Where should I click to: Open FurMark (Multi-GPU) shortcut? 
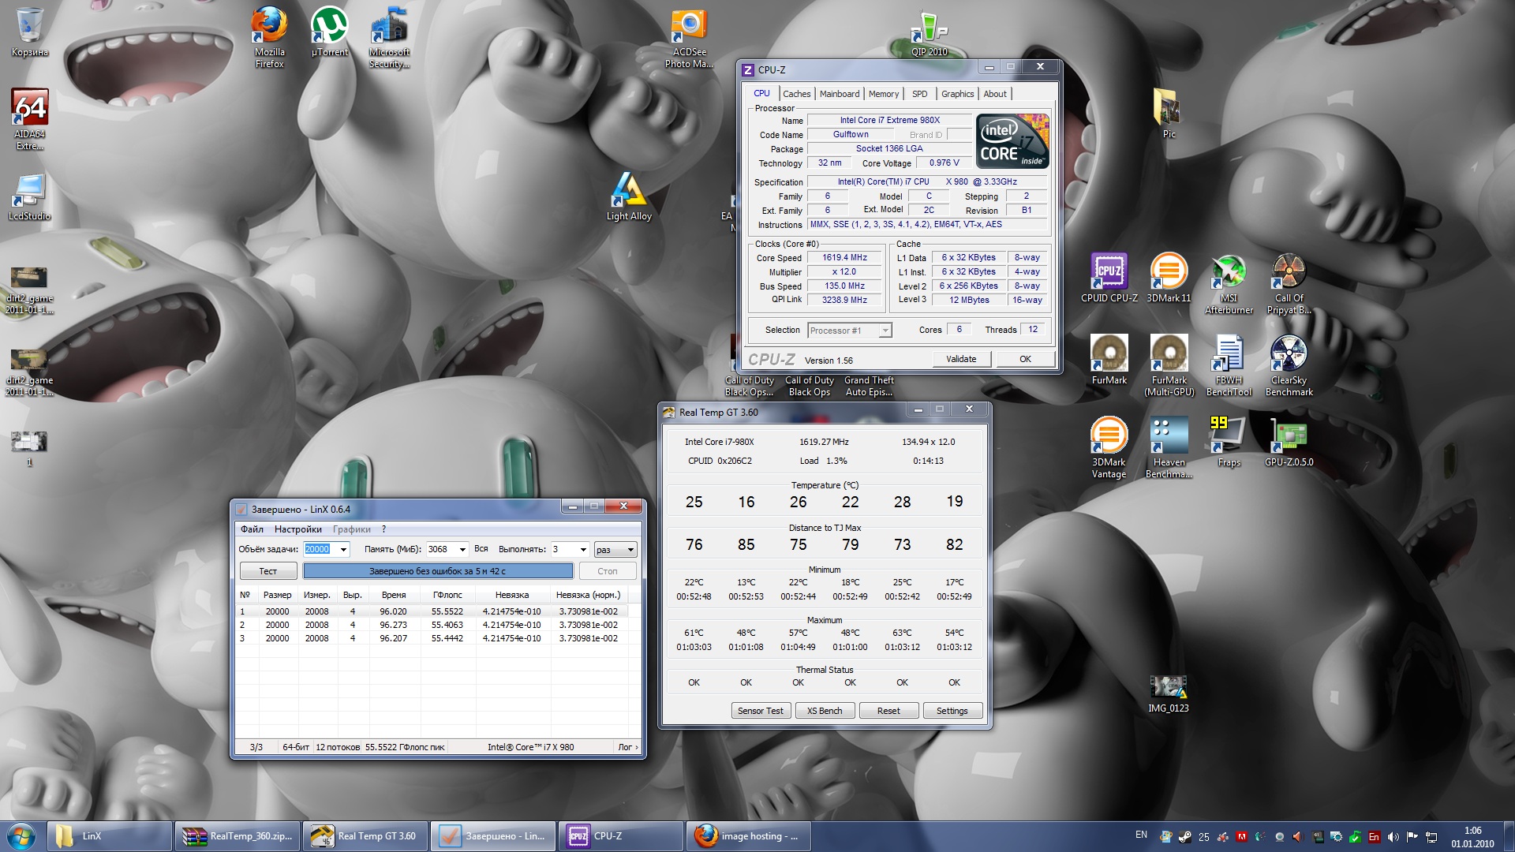pos(1169,365)
